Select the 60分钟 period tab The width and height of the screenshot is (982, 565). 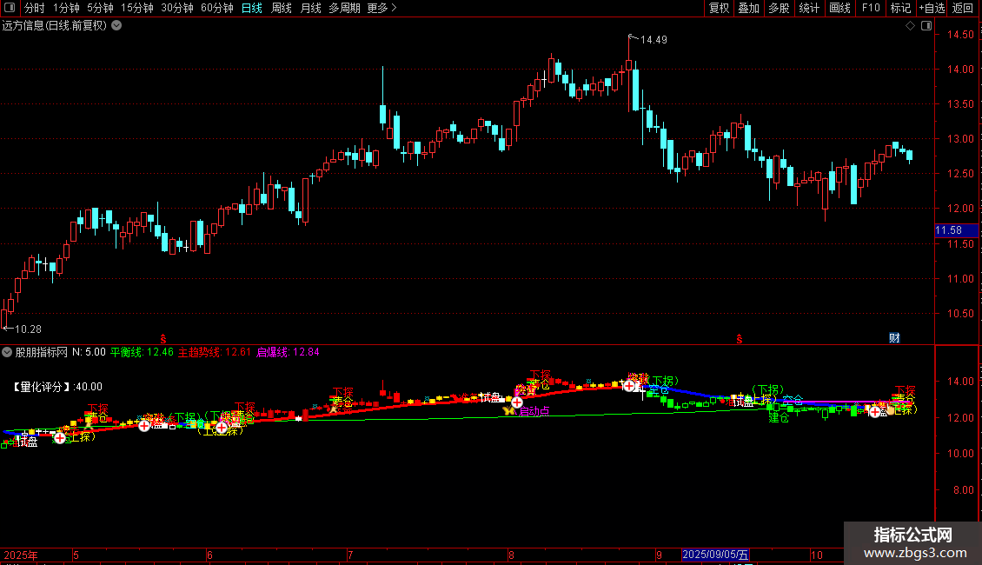click(x=217, y=8)
